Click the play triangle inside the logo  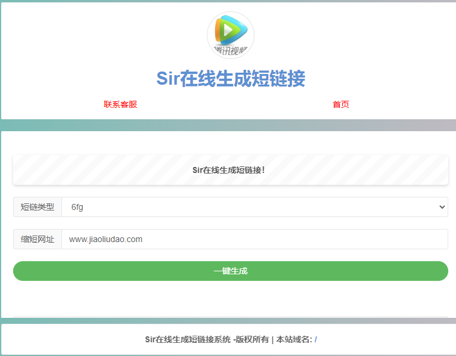tap(229, 29)
